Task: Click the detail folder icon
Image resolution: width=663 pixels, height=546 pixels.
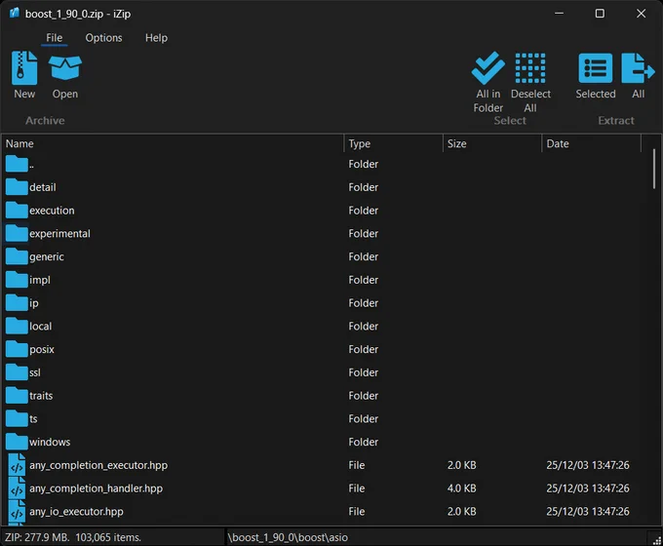Action: point(17,187)
